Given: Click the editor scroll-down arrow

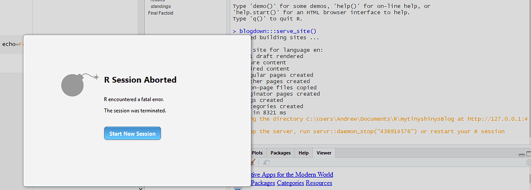Looking at the screenshot, I should 141,188.
